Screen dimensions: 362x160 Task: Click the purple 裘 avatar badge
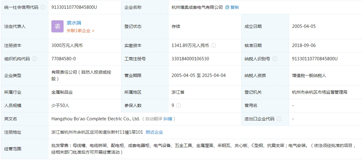pyautogui.click(x=57, y=26)
